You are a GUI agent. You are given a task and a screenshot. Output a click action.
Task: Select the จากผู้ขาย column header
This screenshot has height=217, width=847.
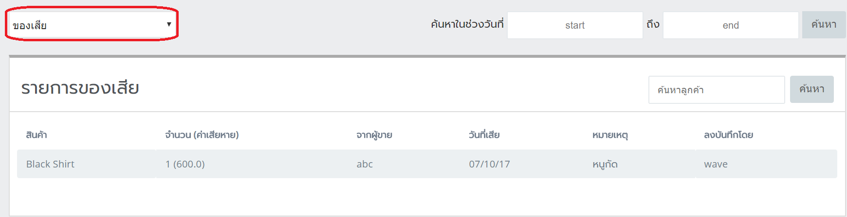point(374,135)
